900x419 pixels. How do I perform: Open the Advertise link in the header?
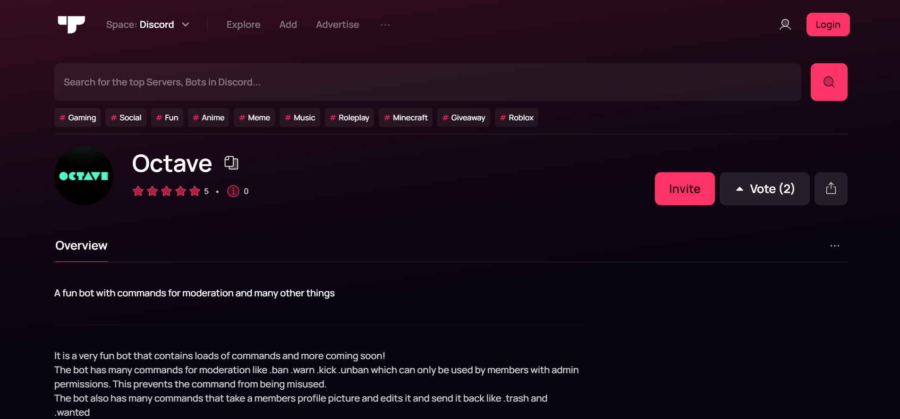click(x=337, y=25)
